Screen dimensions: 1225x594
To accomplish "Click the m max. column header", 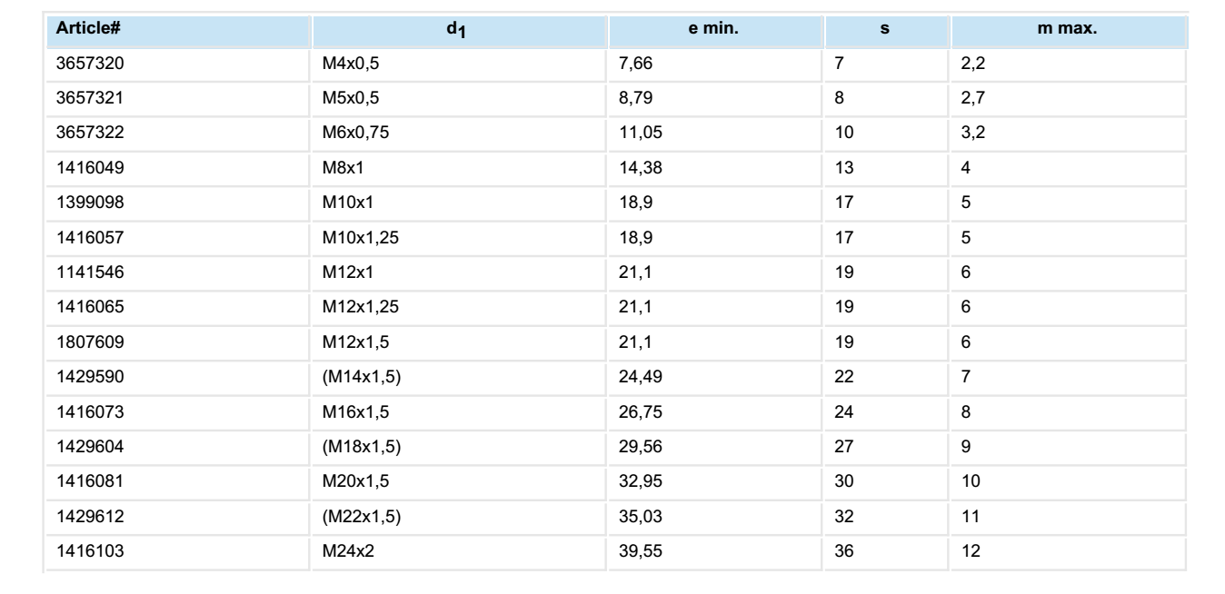I will [x=1070, y=29].
